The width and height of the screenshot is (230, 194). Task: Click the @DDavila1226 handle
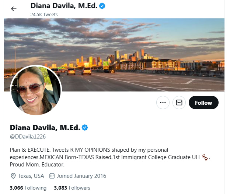coord(28,137)
